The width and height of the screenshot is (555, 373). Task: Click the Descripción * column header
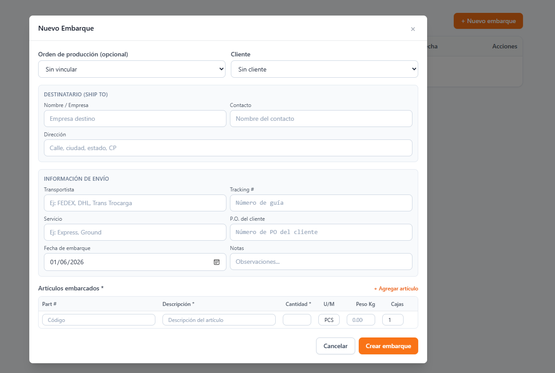(x=178, y=304)
